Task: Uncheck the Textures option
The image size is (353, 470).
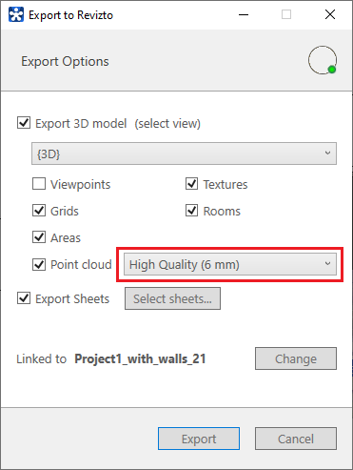Action: click(192, 184)
